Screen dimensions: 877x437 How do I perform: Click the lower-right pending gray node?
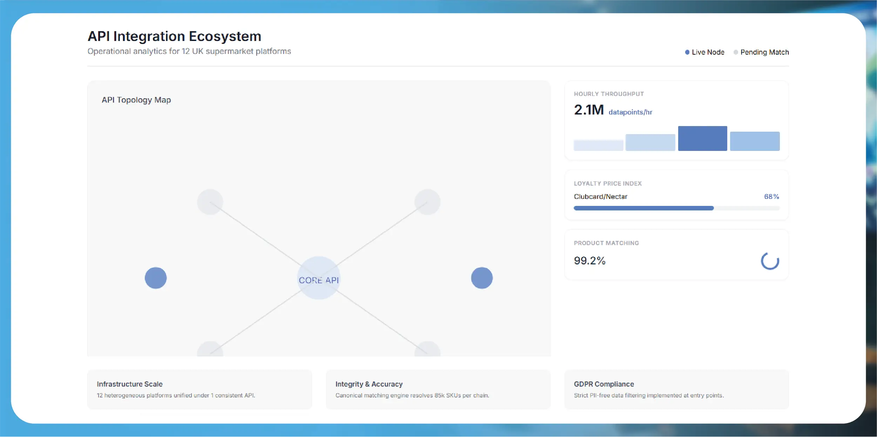pos(427,349)
